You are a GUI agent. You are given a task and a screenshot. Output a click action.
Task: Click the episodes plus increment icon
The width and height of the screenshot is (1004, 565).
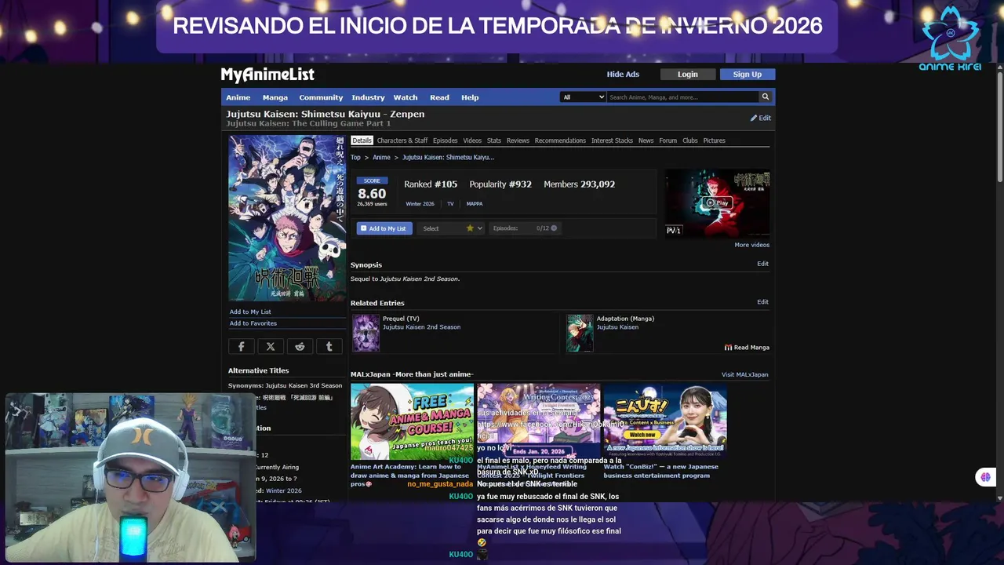pyautogui.click(x=554, y=228)
